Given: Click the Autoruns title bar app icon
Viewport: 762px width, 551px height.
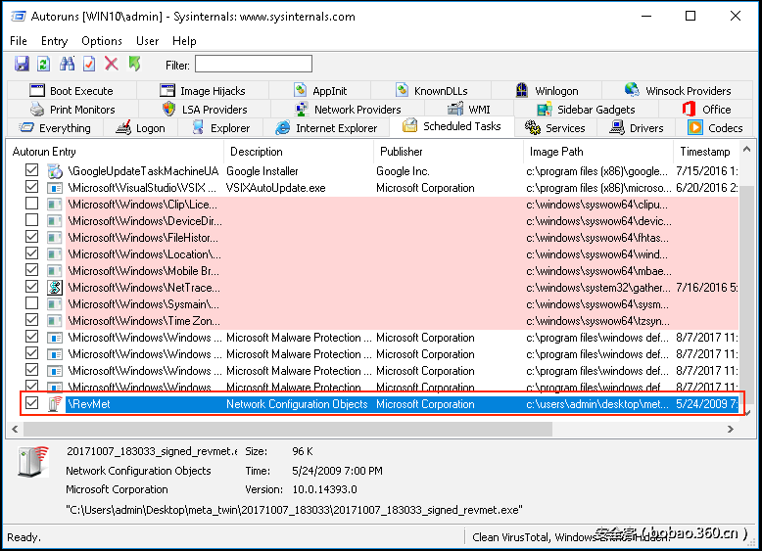Looking at the screenshot, I should [19, 17].
